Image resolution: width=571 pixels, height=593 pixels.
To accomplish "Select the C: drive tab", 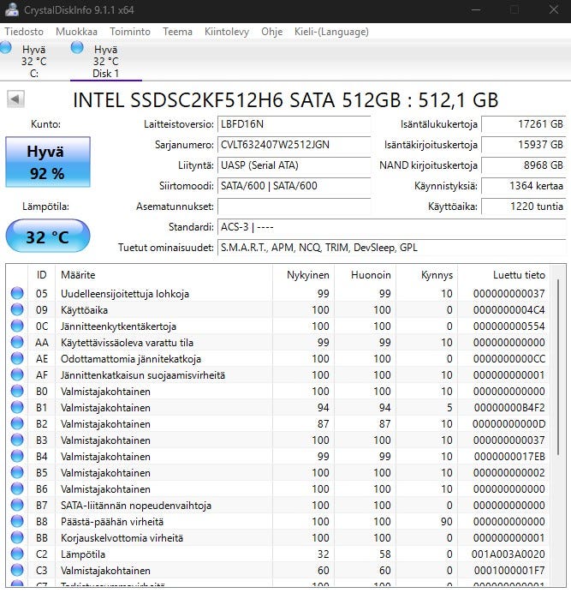I will [33, 62].
